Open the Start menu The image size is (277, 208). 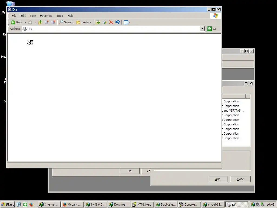pos(7,204)
